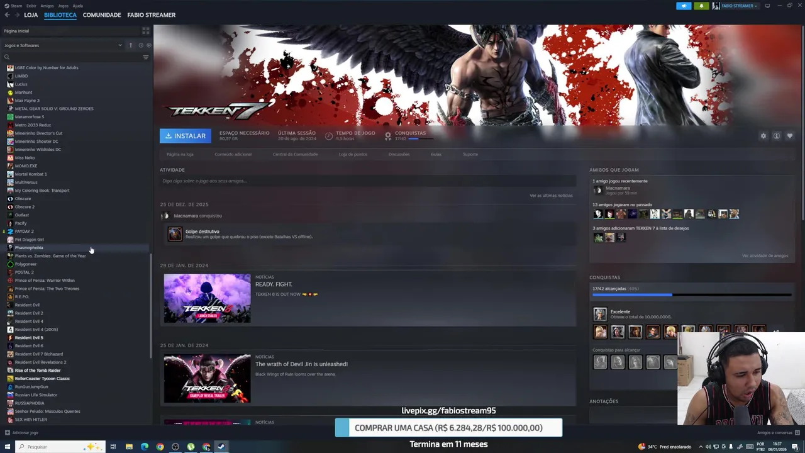This screenshot has height=453, width=805.
Task: Toggle the ready-to-play filter icon
Action: tap(148, 45)
